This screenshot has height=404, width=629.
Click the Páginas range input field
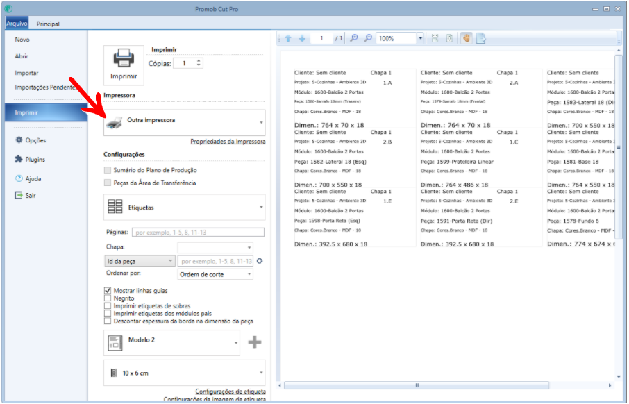point(198,233)
